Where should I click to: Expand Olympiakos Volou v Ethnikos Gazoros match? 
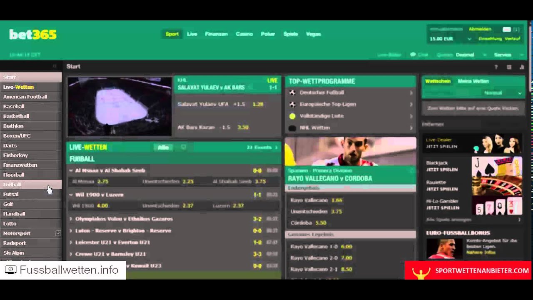tap(71, 219)
